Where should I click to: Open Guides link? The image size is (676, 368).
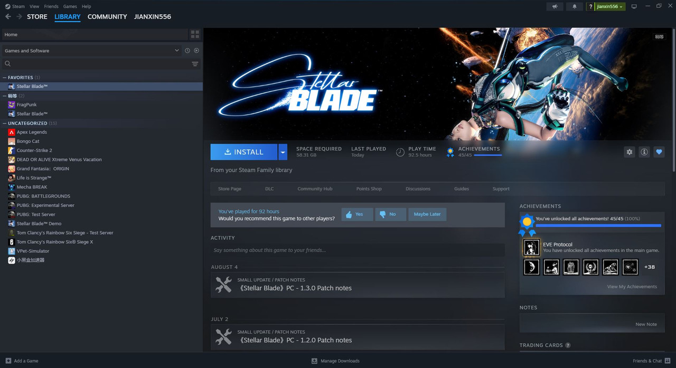[462, 189]
